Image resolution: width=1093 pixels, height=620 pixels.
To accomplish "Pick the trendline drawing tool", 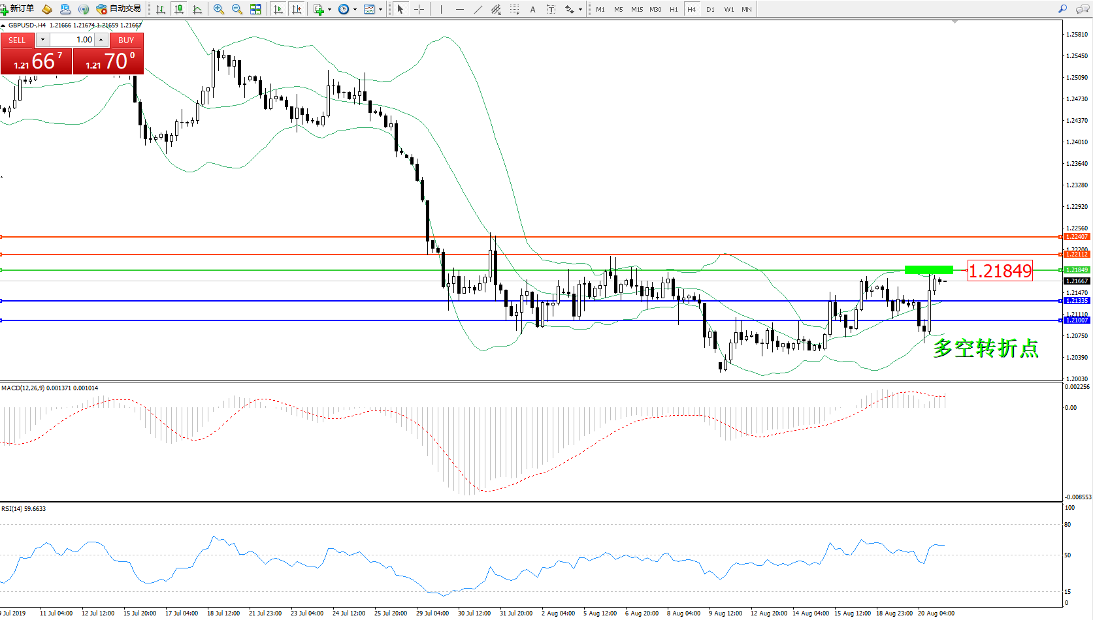I will tap(478, 9).
